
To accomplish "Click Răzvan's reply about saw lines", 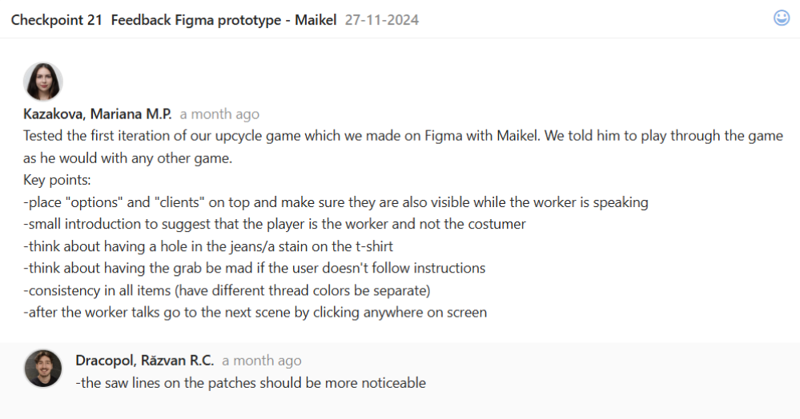I will tap(251, 383).
